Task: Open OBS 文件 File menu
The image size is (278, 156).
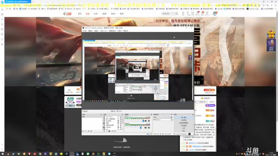Action: click(84, 31)
